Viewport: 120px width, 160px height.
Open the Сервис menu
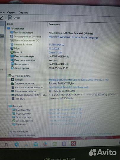[x=12, y=12]
